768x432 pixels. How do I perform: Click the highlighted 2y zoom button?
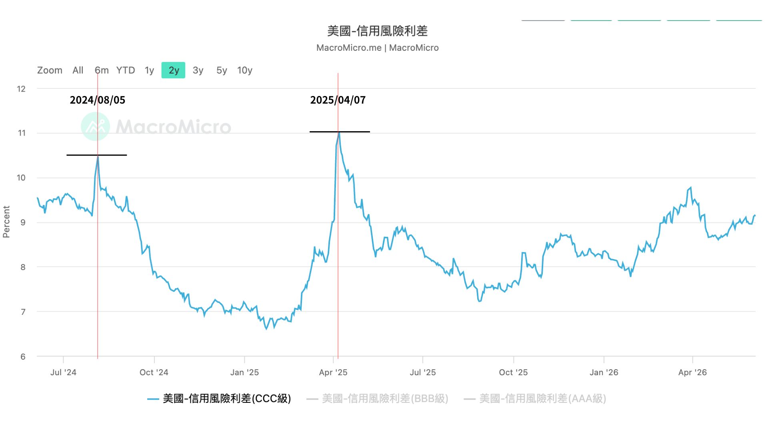(x=173, y=70)
